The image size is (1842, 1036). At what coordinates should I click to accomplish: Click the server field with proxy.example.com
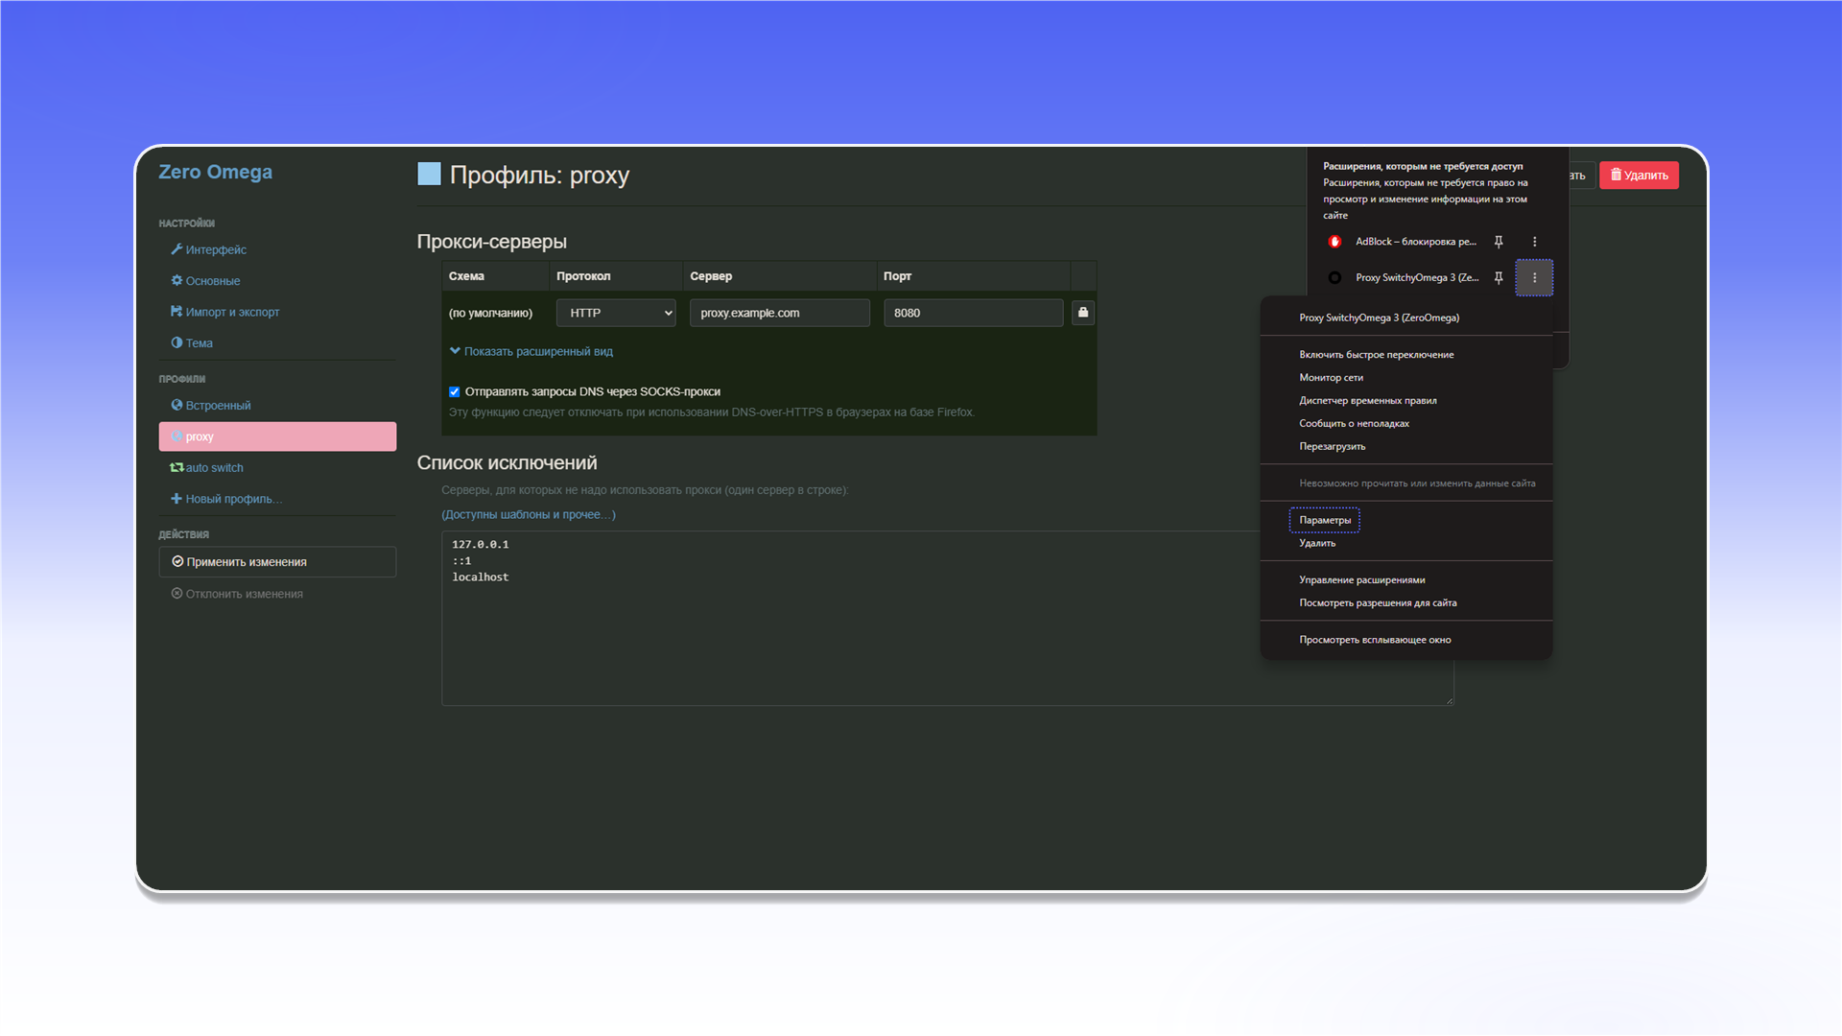[x=779, y=313]
